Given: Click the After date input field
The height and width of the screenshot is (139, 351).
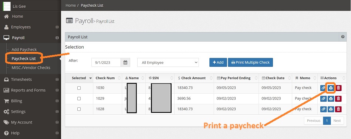Looking at the screenshot, I should [106, 62].
